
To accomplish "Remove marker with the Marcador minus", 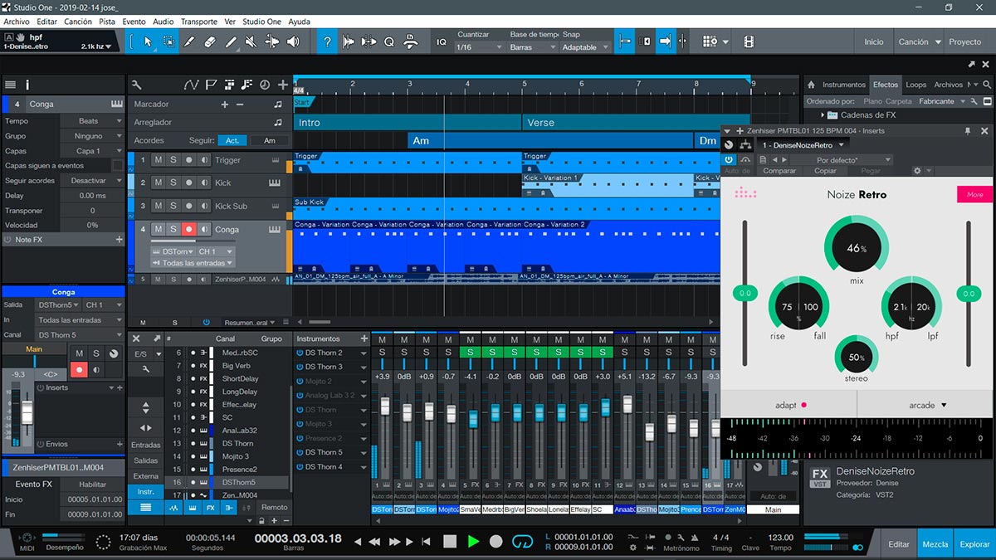I will click(x=240, y=105).
